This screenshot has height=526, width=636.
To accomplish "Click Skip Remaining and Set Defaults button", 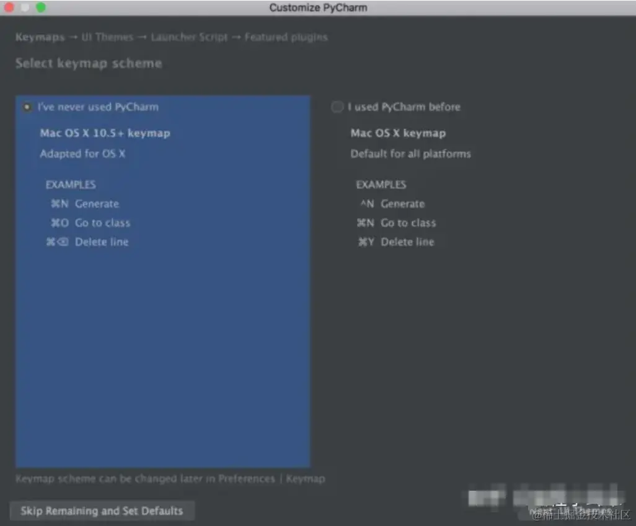I will click(102, 511).
